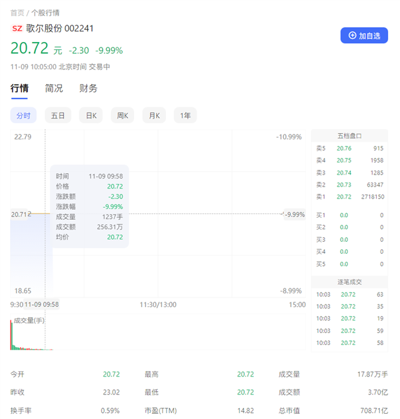Screen dimensions: 400x419
Task: Click the 换手率 value 0.59%
Action: [x=110, y=410]
